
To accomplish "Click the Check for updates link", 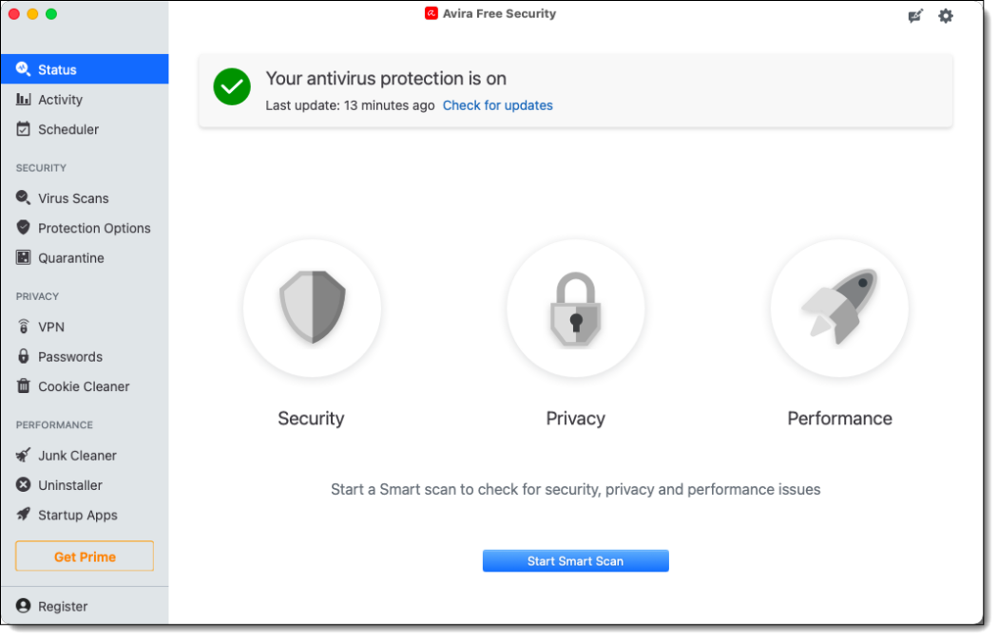I will point(497,105).
